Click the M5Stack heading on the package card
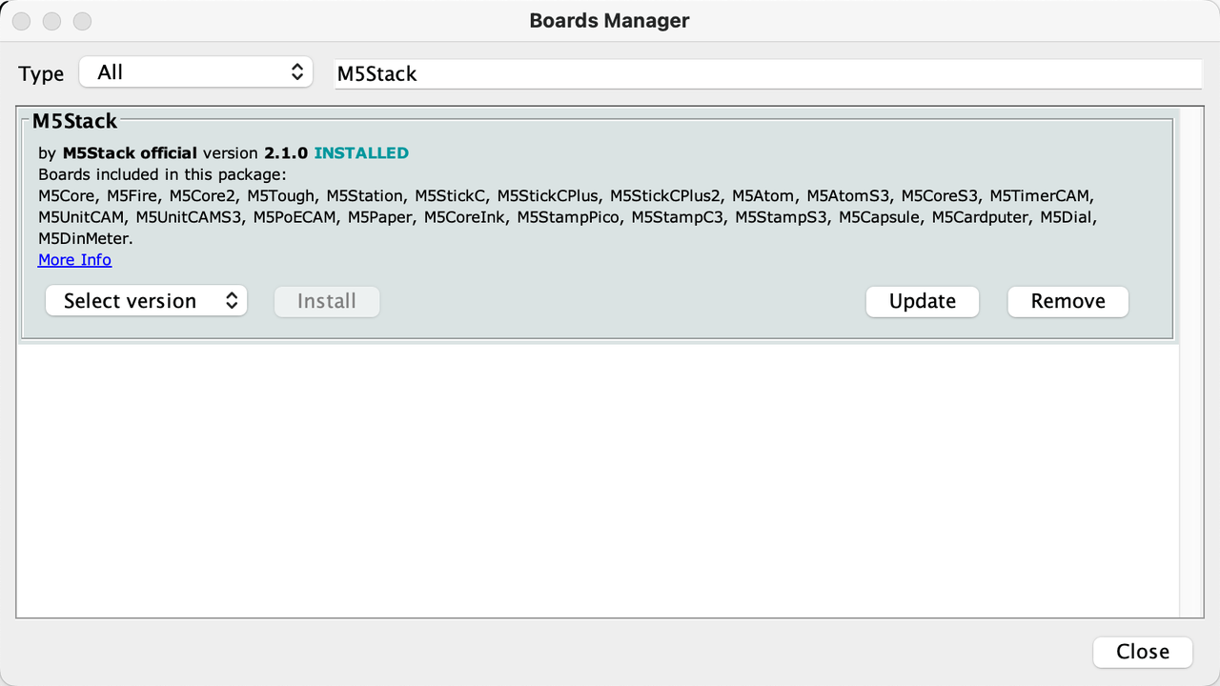This screenshot has width=1220, height=686. 74,121
